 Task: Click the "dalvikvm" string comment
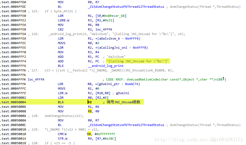coord(116,57)
